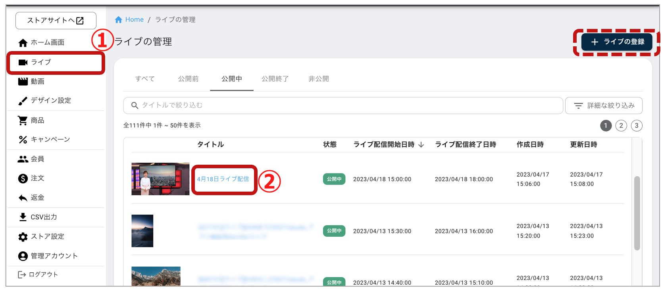Screen dimensions: 662x289
Task: Go to page 2 of results
Action: click(621, 126)
